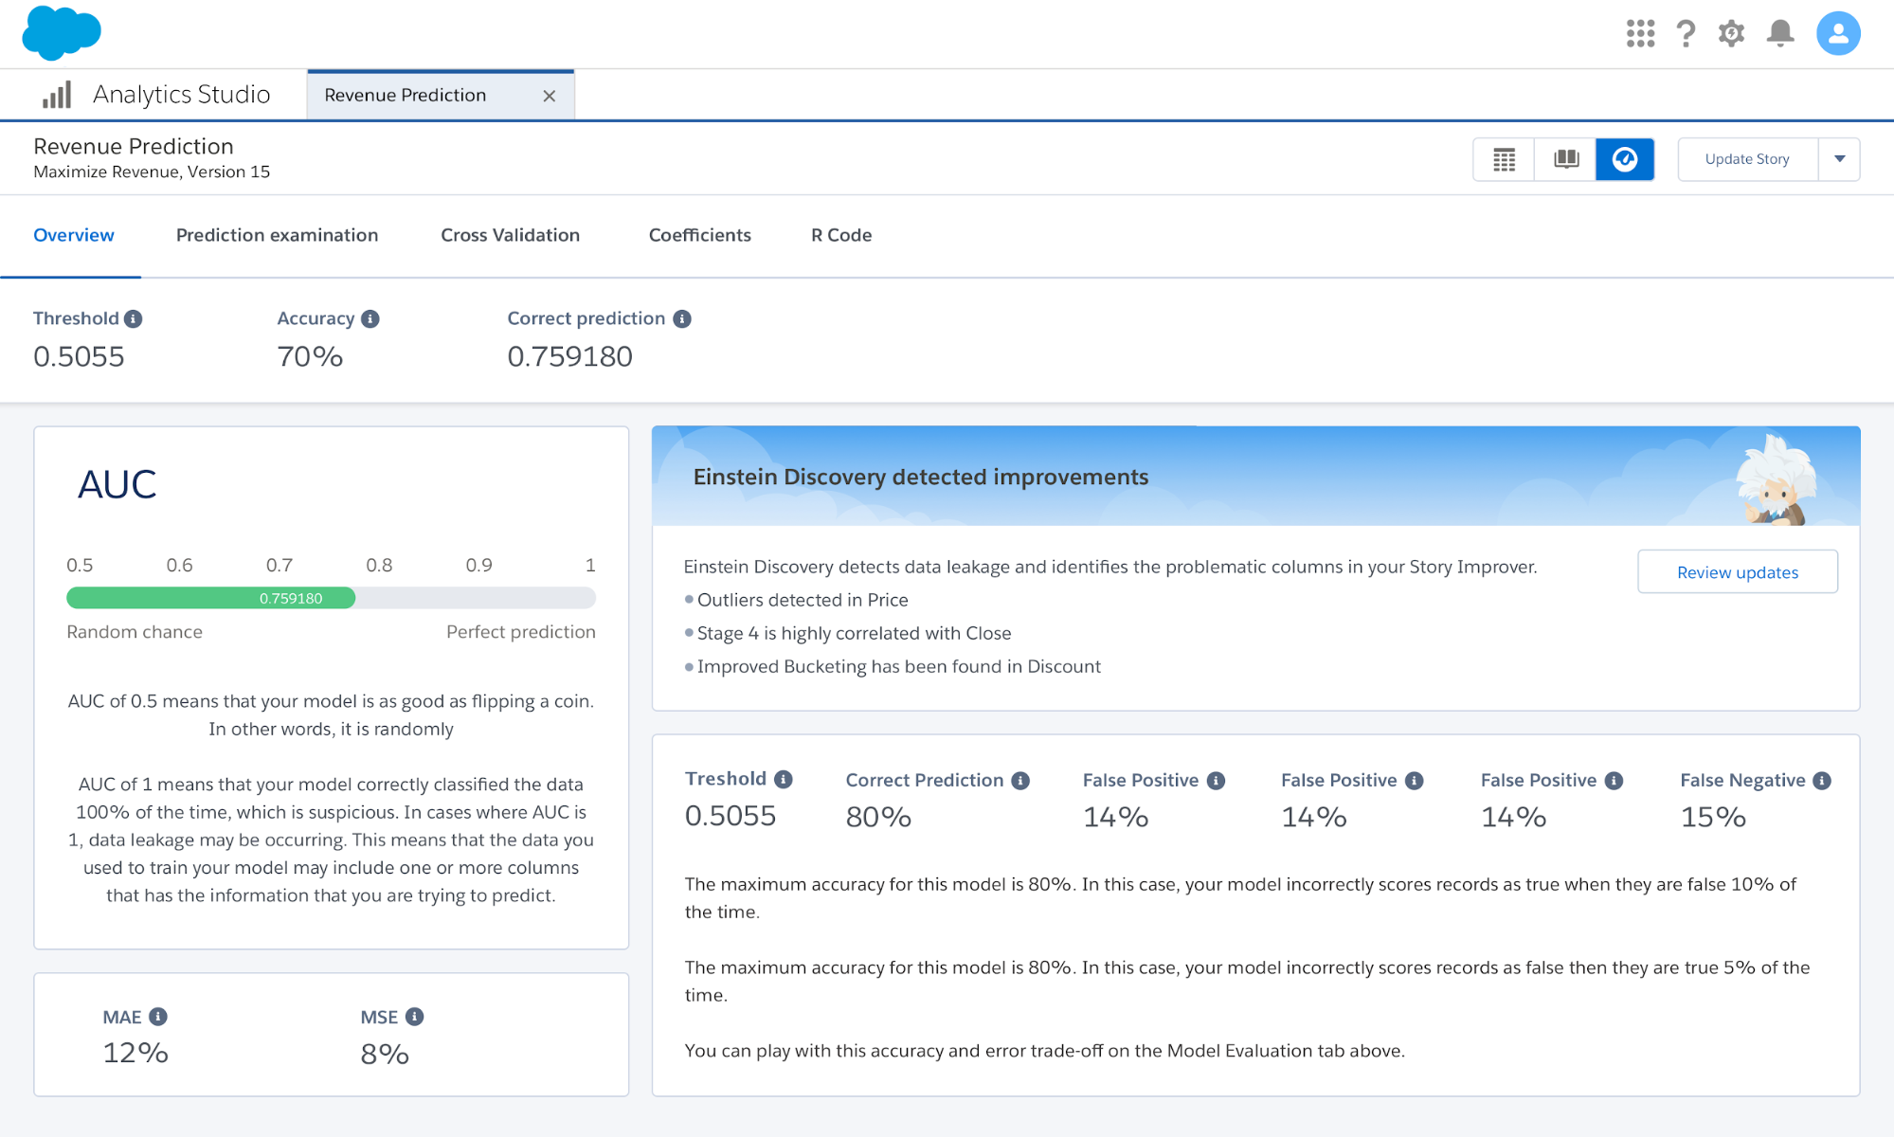Open the setup gear icon

pyautogui.click(x=1731, y=34)
